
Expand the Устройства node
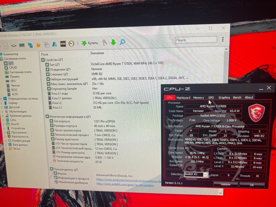point(4,128)
